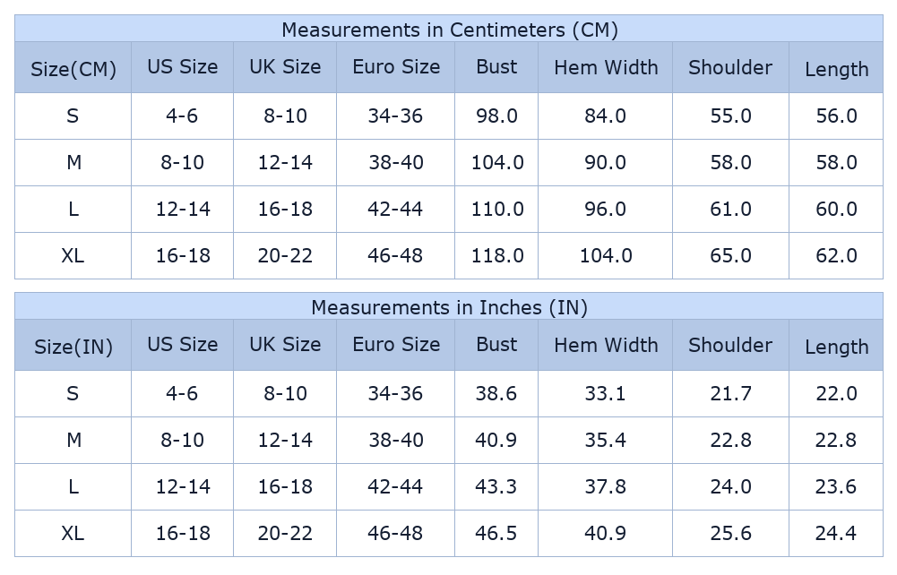The image size is (897, 575).
Task: Select the 33.1 hem width cell
Action: 605,393
